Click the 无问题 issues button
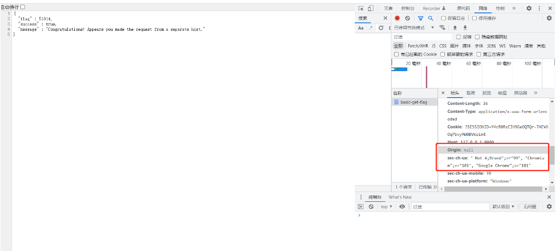The width and height of the screenshot is (557, 251). (529, 207)
